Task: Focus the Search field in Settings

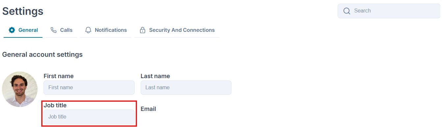Action: click(x=389, y=11)
